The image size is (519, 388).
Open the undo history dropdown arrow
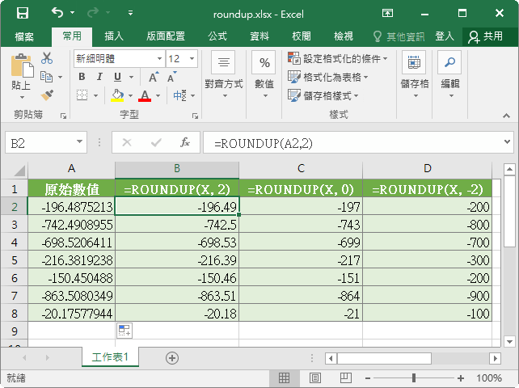click(x=73, y=13)
